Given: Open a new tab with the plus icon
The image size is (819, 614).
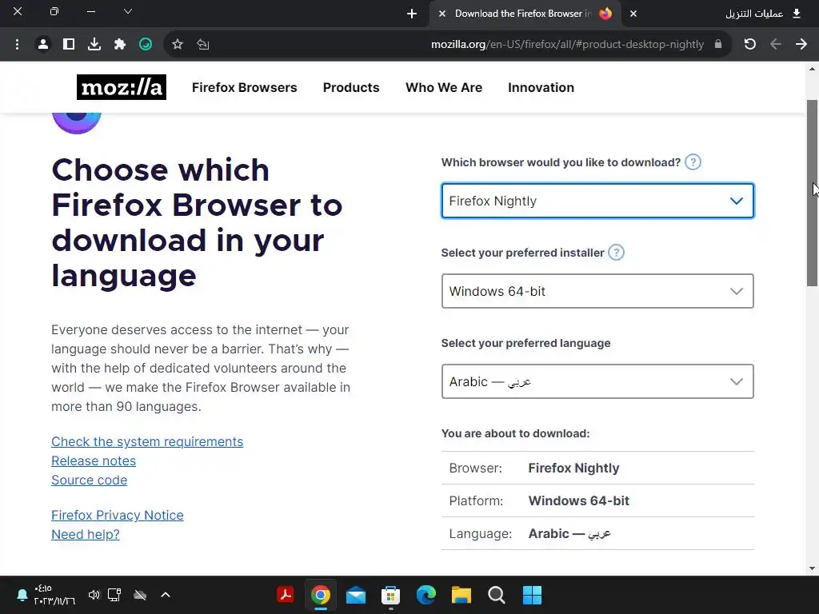Looking at the screenshot, I should coord(412,14).
